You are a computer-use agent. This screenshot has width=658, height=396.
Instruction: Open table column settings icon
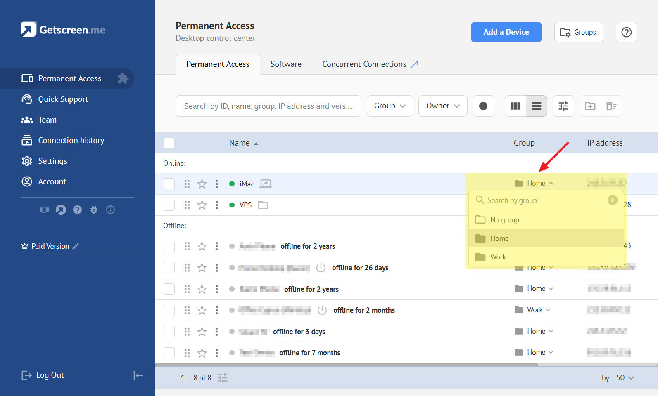point(563,106)
